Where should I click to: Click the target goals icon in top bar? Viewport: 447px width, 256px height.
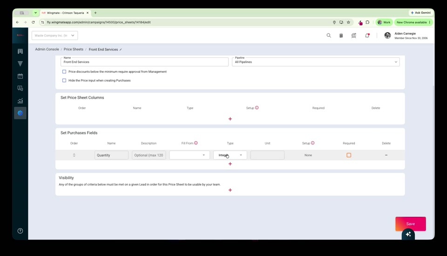pos(354,35)
